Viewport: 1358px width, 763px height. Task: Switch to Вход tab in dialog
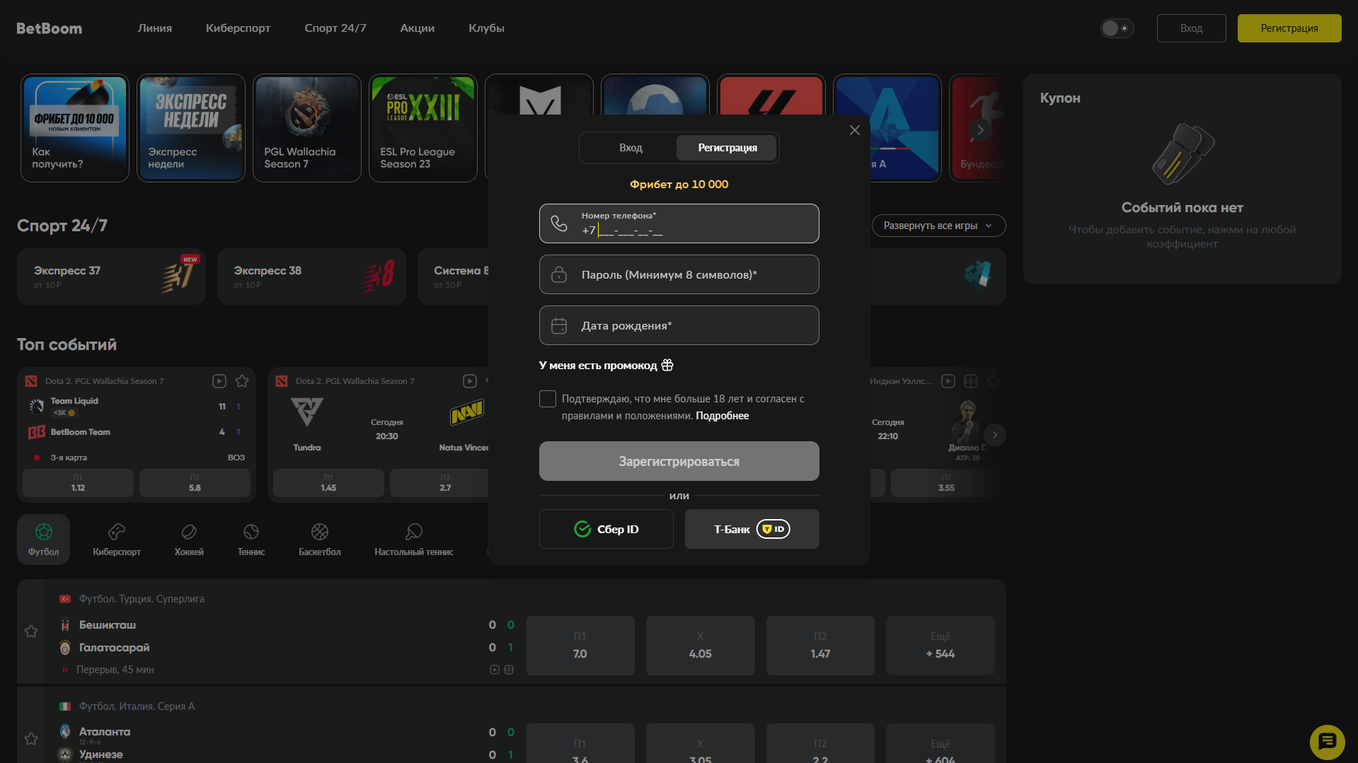point(631,148)
